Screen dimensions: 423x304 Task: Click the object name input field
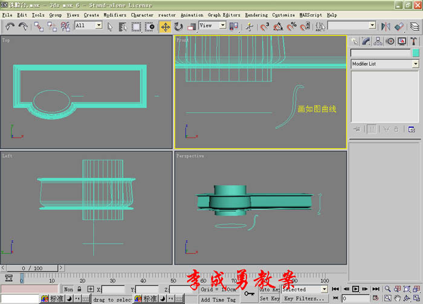point(380,52)
